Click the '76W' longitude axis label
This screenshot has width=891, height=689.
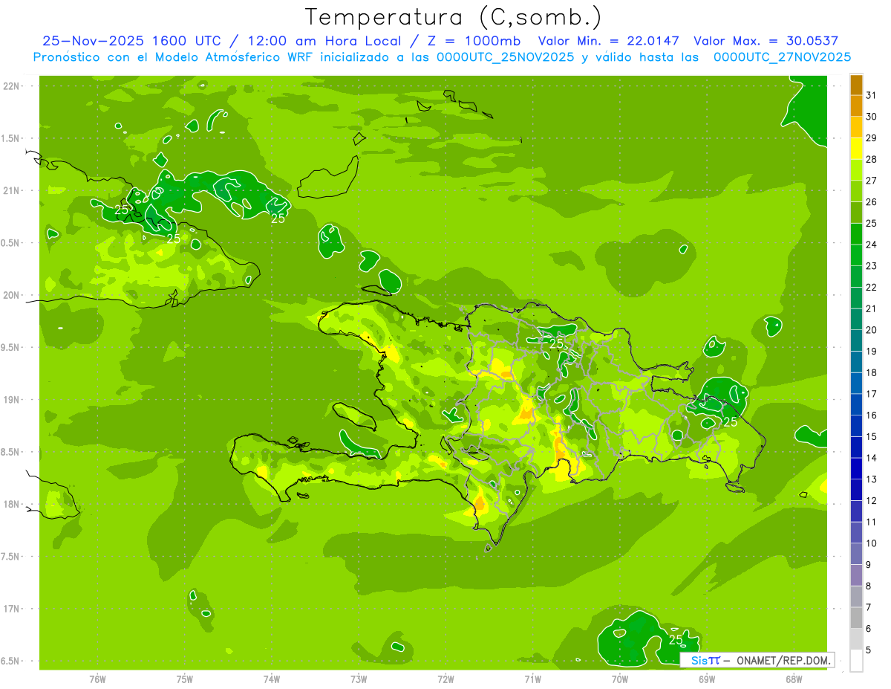click(x=97, y=679)
